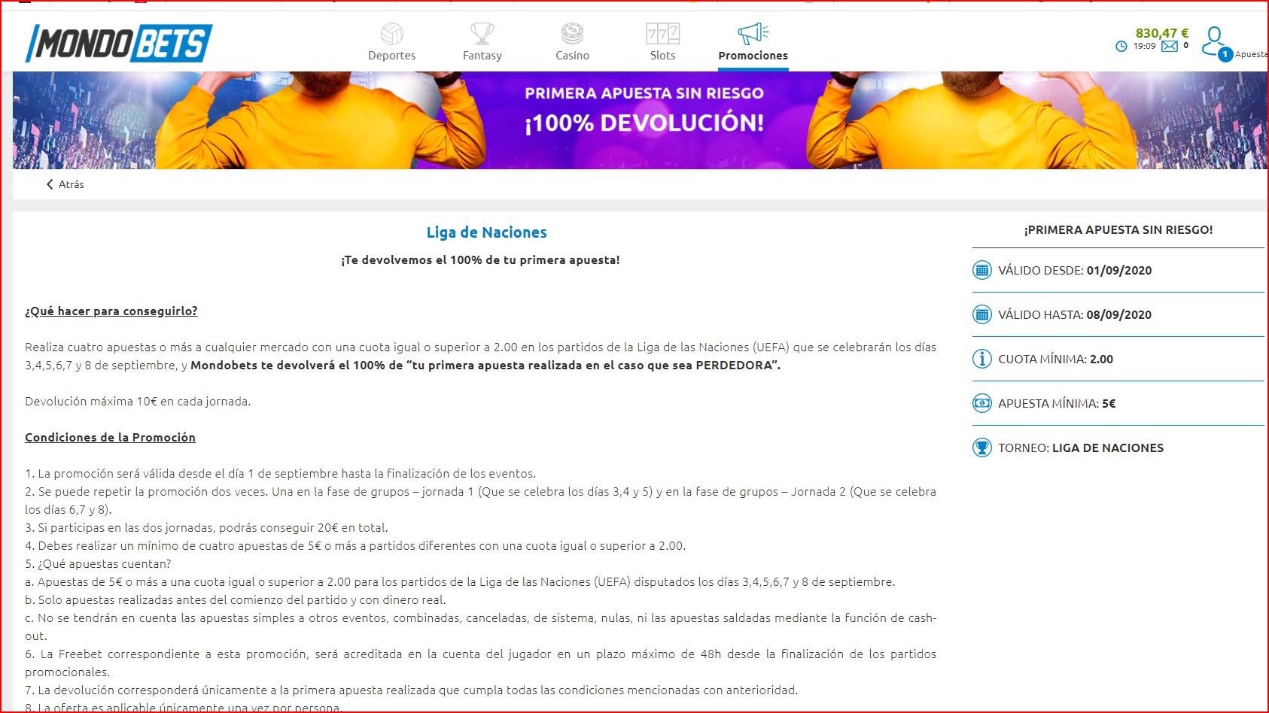Click the trophy icon beside Torneo
The height and width of the screenshot is (713, 1269).
coord(981,448)
